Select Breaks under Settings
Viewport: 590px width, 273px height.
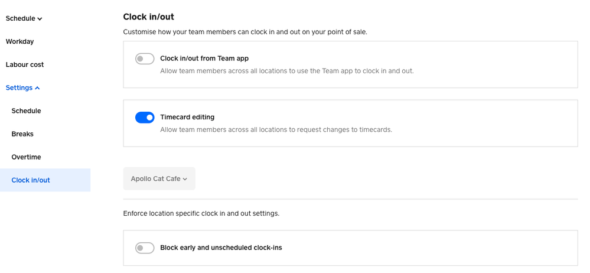click(22, 134)
